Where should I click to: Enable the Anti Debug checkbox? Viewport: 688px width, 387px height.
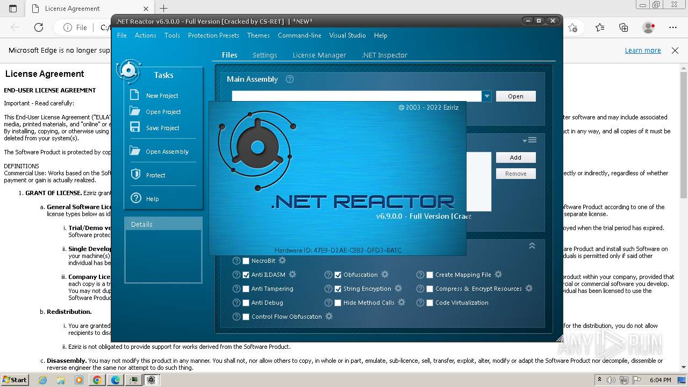pyautogui.click(x=246, y=303)
